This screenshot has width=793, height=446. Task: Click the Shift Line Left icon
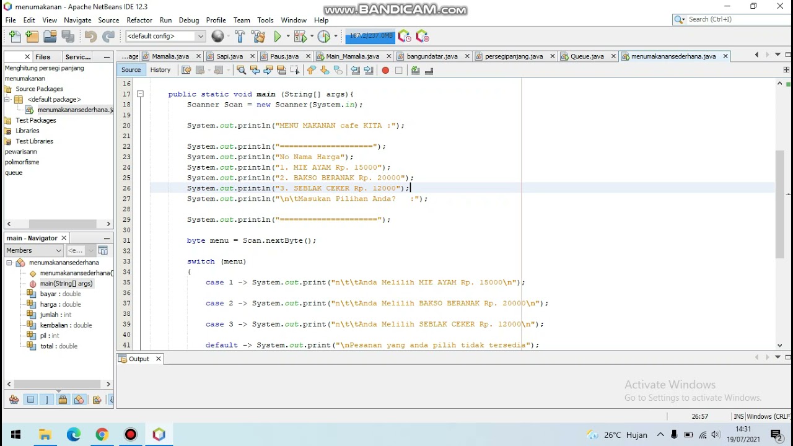click(x=355, y=70)
